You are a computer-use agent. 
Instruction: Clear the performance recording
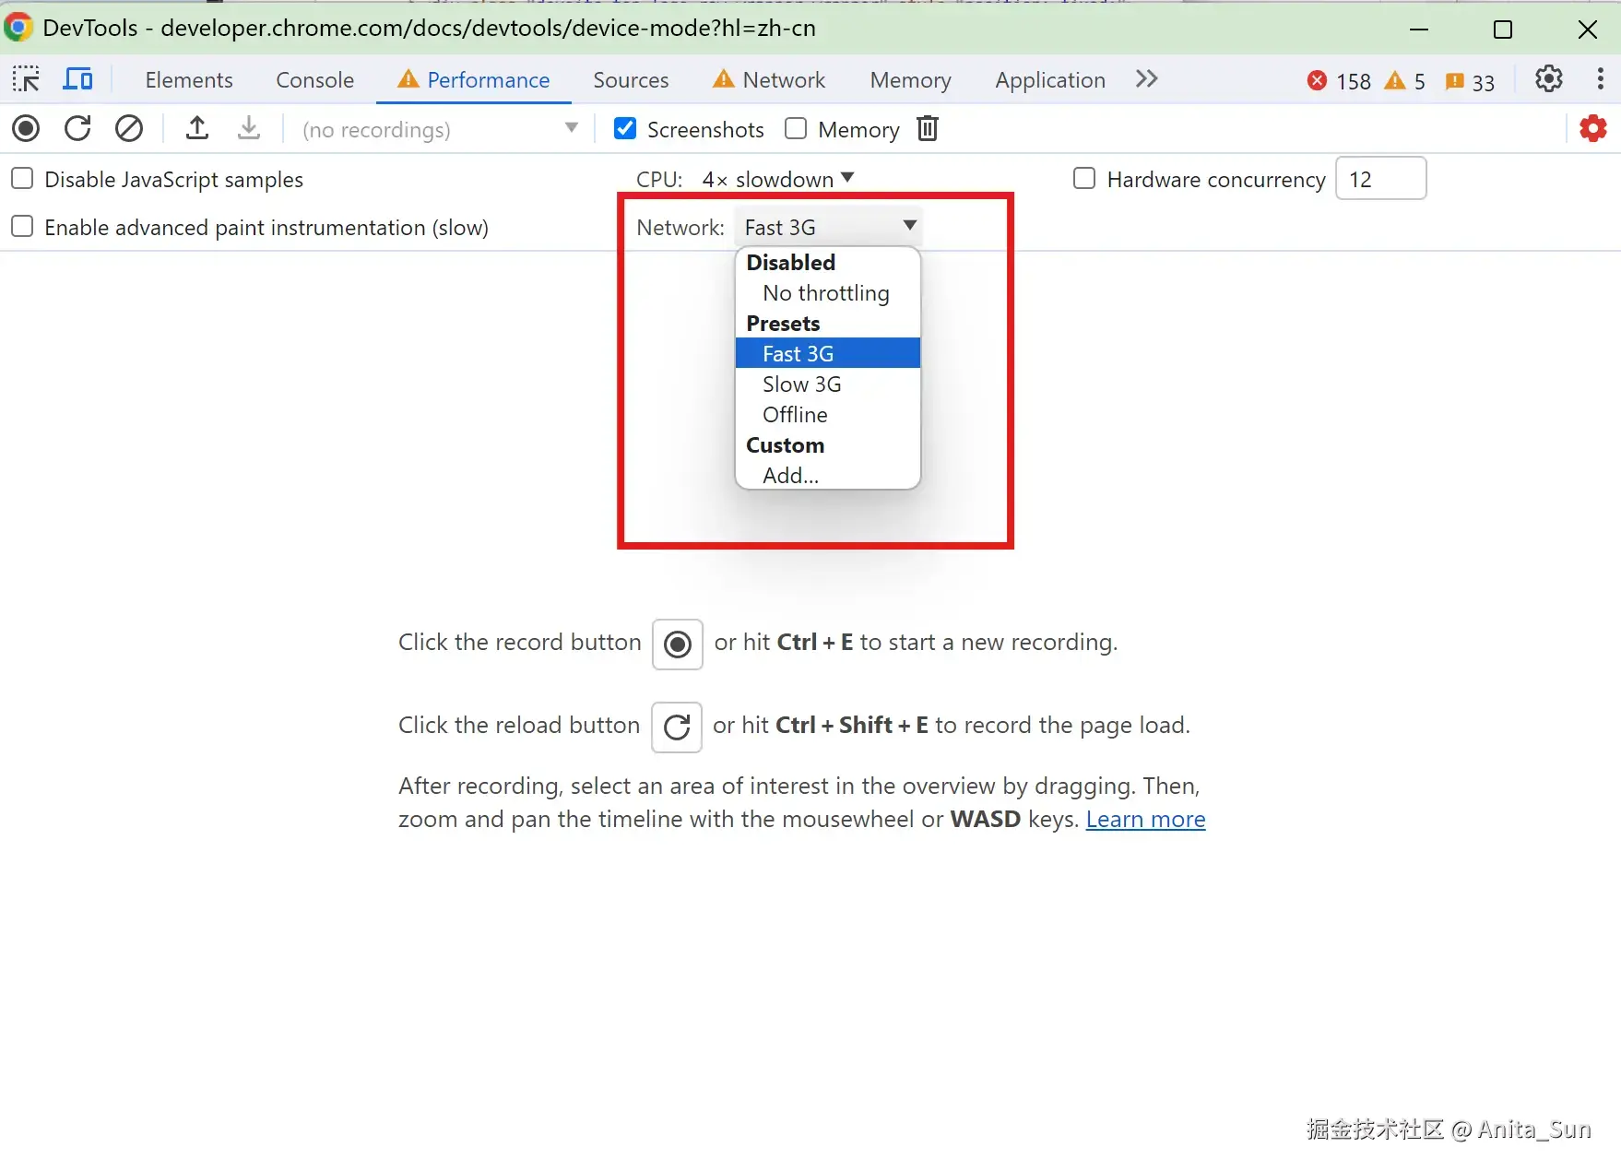pos(129,128)
